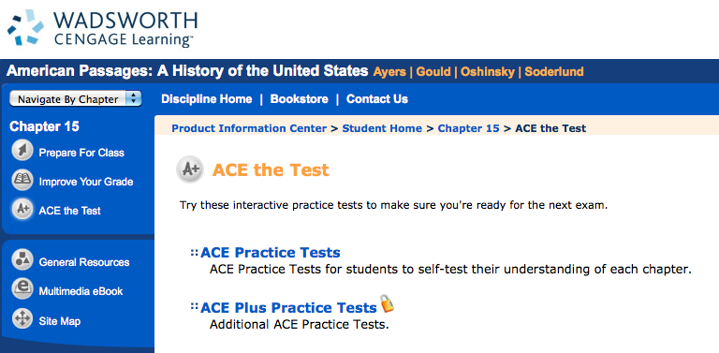Click the padlock icon beside ACE Plus Practice Tests
Image resolution: width=719 pixels, height=353 pixels.
(x=387, y=304)
